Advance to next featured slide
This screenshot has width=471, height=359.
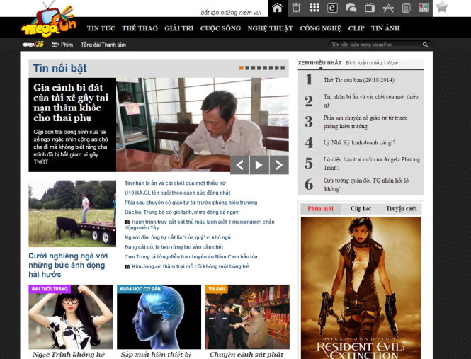click(279, 165)
